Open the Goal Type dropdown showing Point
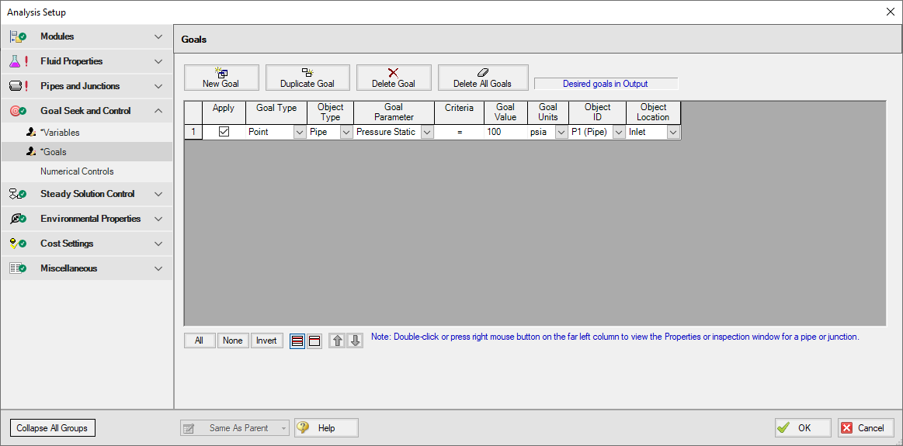Screen dimensions: 903x446 click(x=299, y=133)
